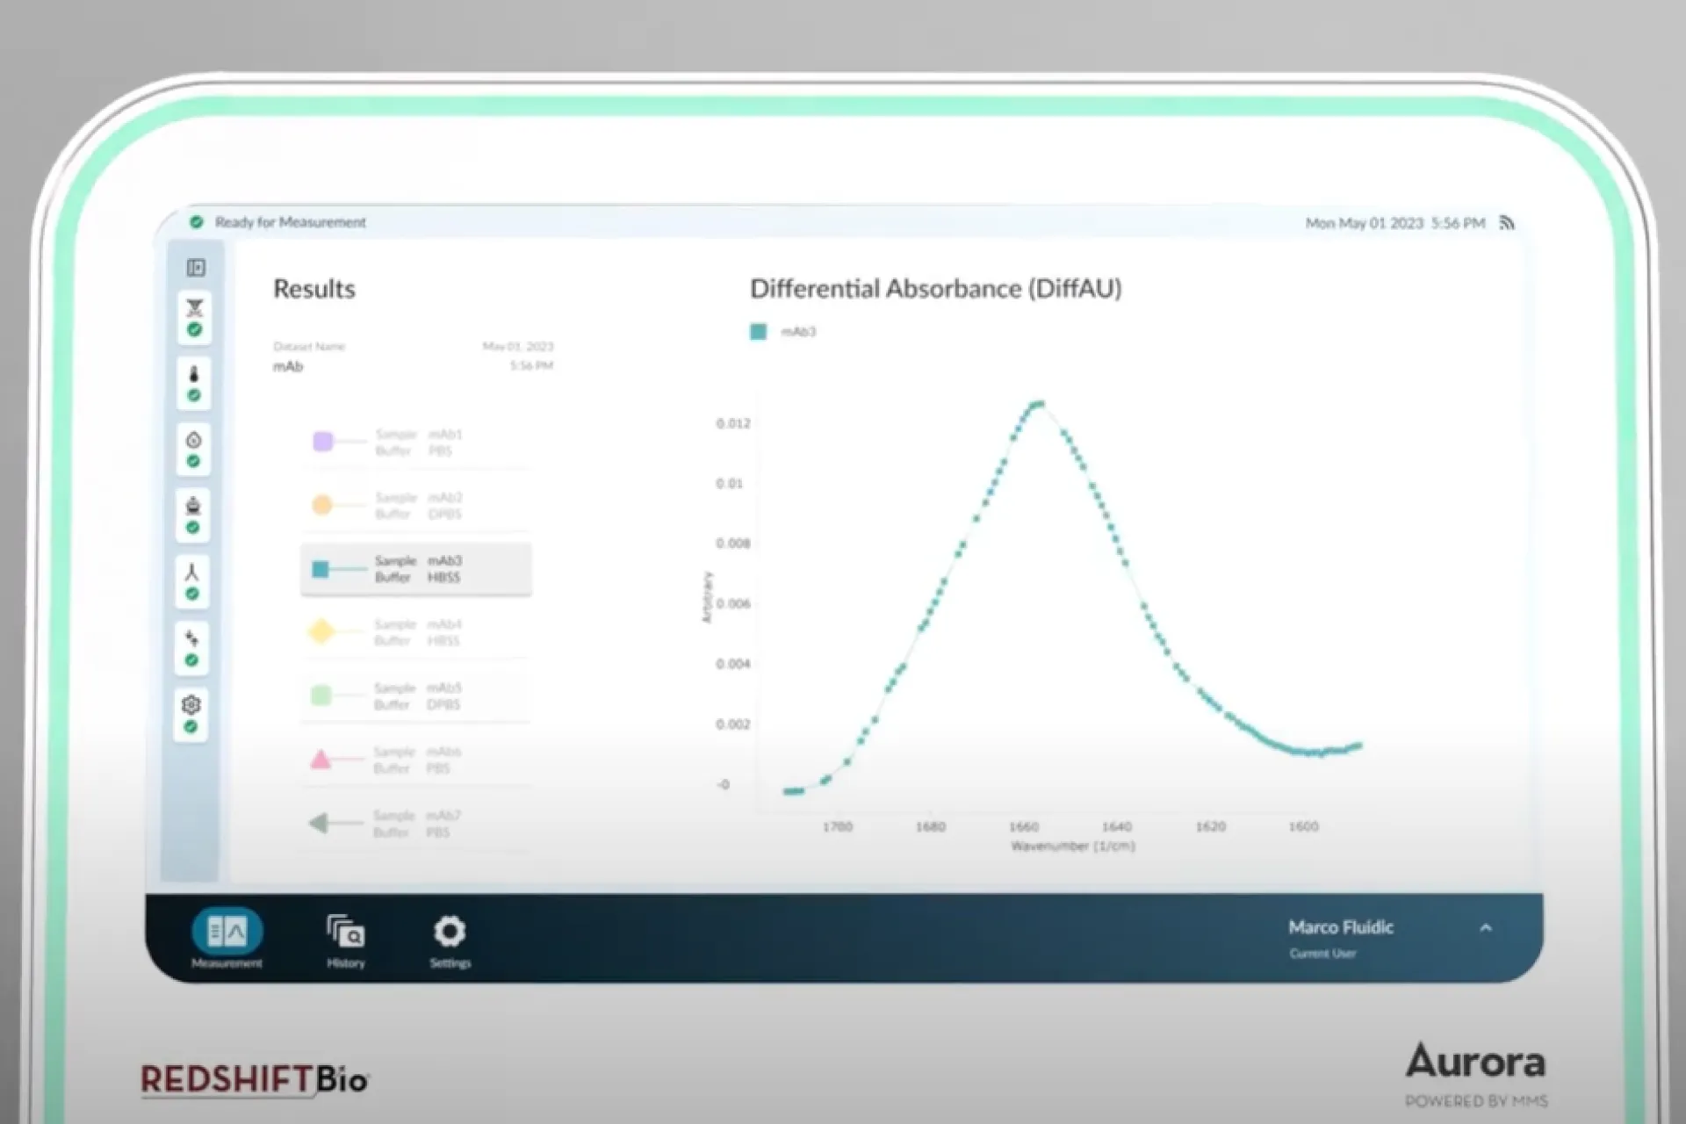Click the purple color swatch for mAb1
Screen dimensions: 1686x1124
pyautogui.click(x=323, y=442)
